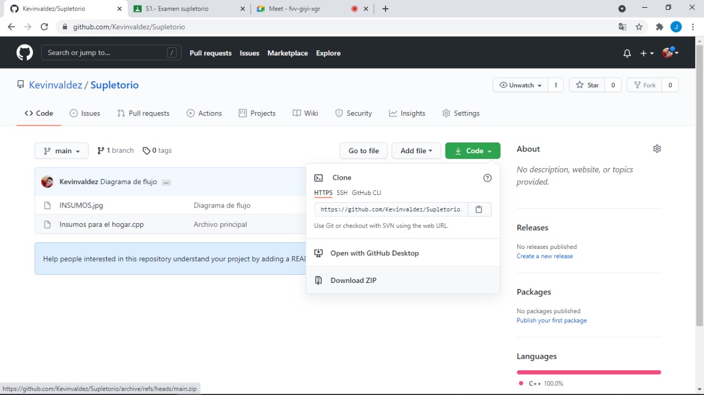
Task: Click Go to file button
Action: coord(364,151)
